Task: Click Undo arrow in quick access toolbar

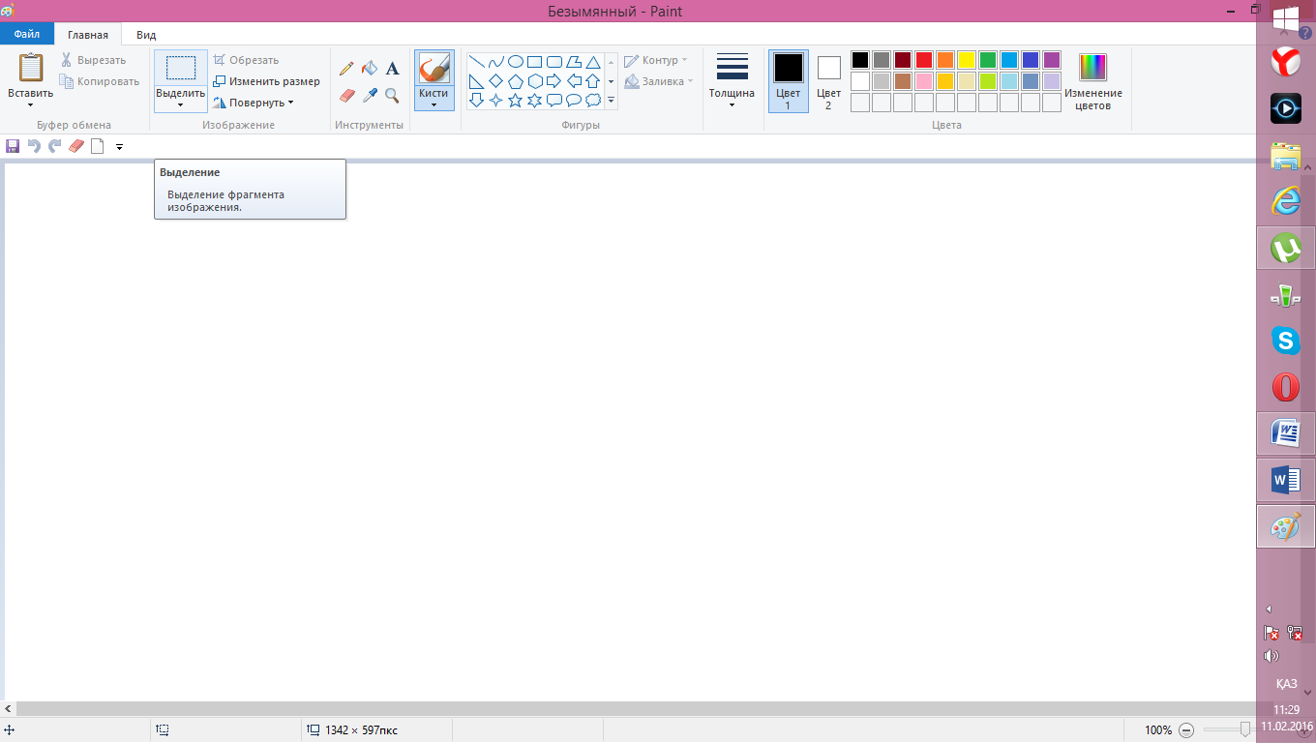Action: point(34,146)
